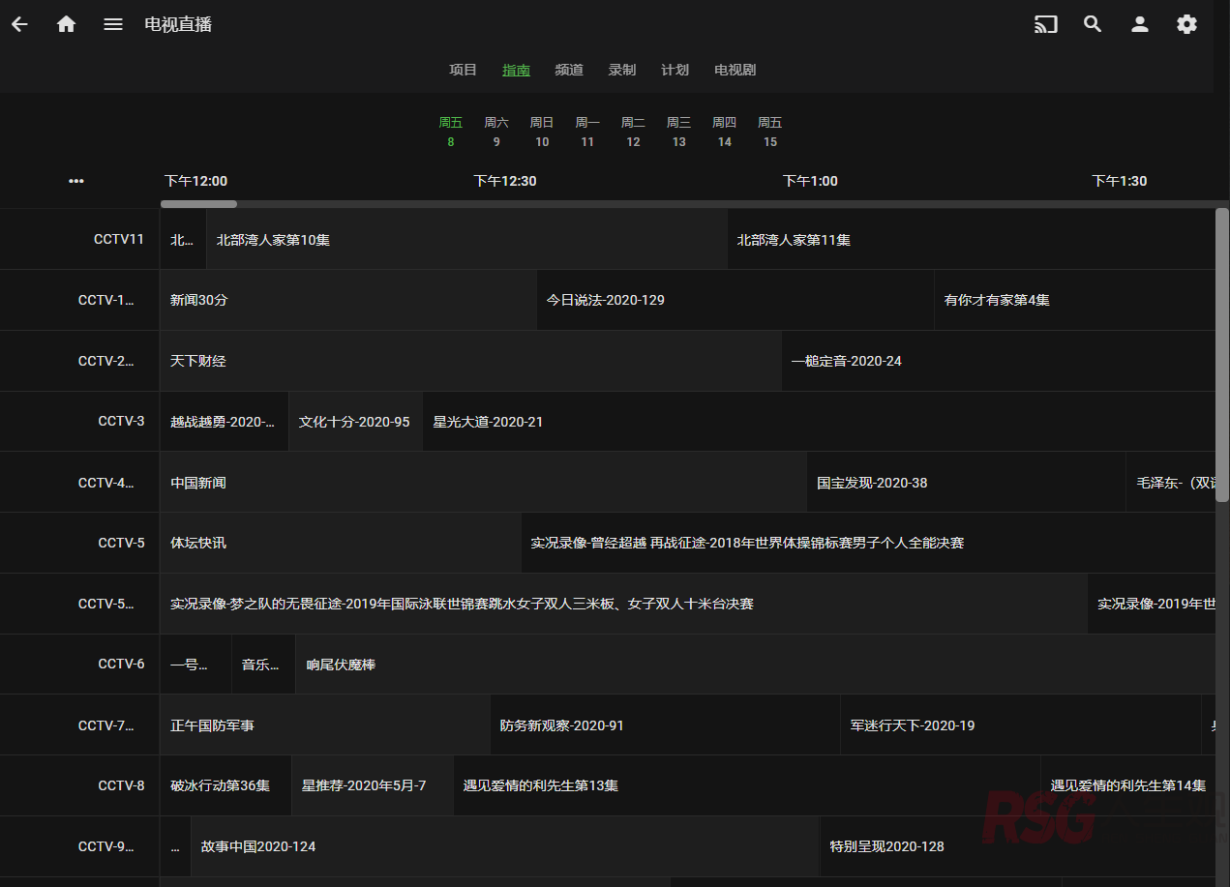Open program 军迷行天下-2020-19

(x=1020, y=724)
